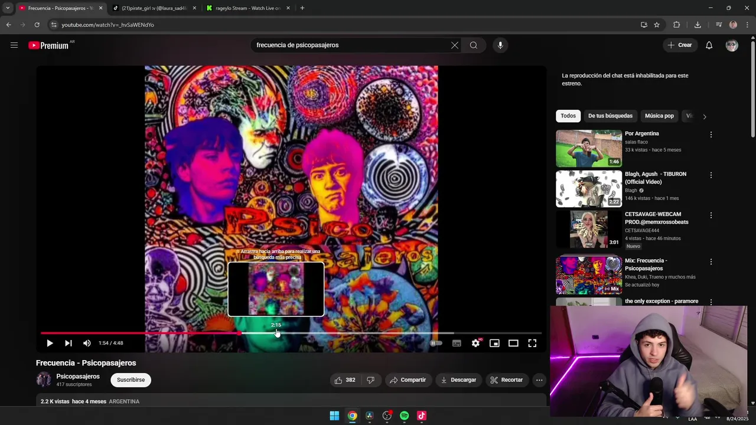Open TikTok app from the taskbar

coord(422,416)
